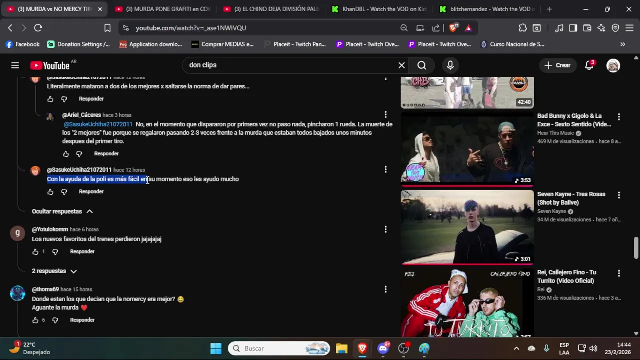Open Tu Turrito video thumbnail
The image size is (640, 360).
[x=467, y=303]
